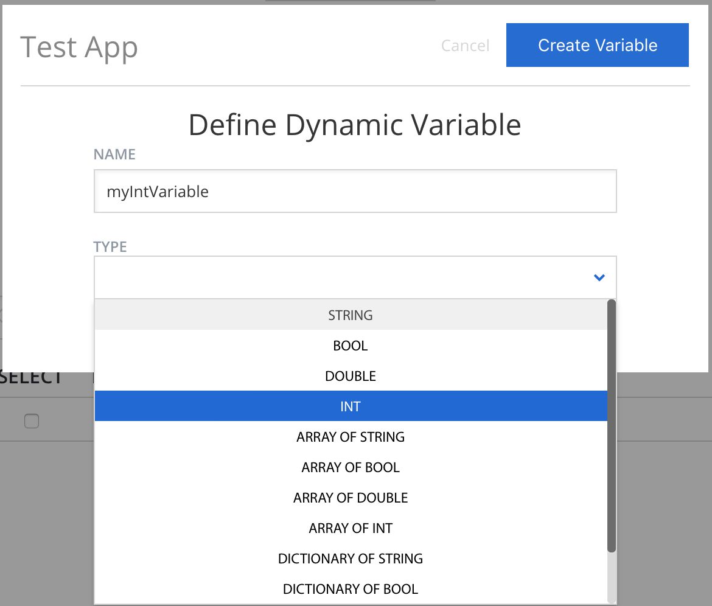Toggle the checkbox under SELECT column
The image size is (712, 606).
[x=32, y=420]
